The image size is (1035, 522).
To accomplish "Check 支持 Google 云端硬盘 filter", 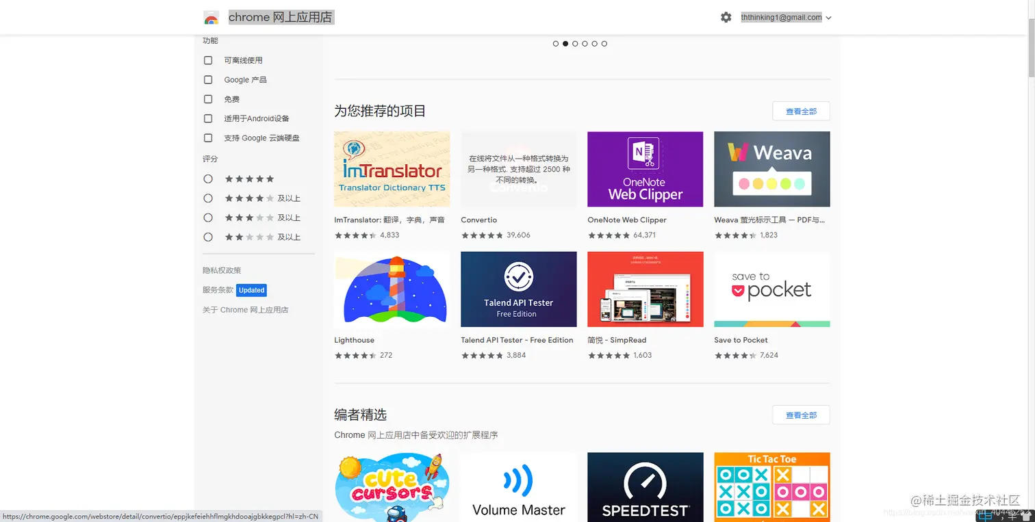I will (x=208, y=138).
